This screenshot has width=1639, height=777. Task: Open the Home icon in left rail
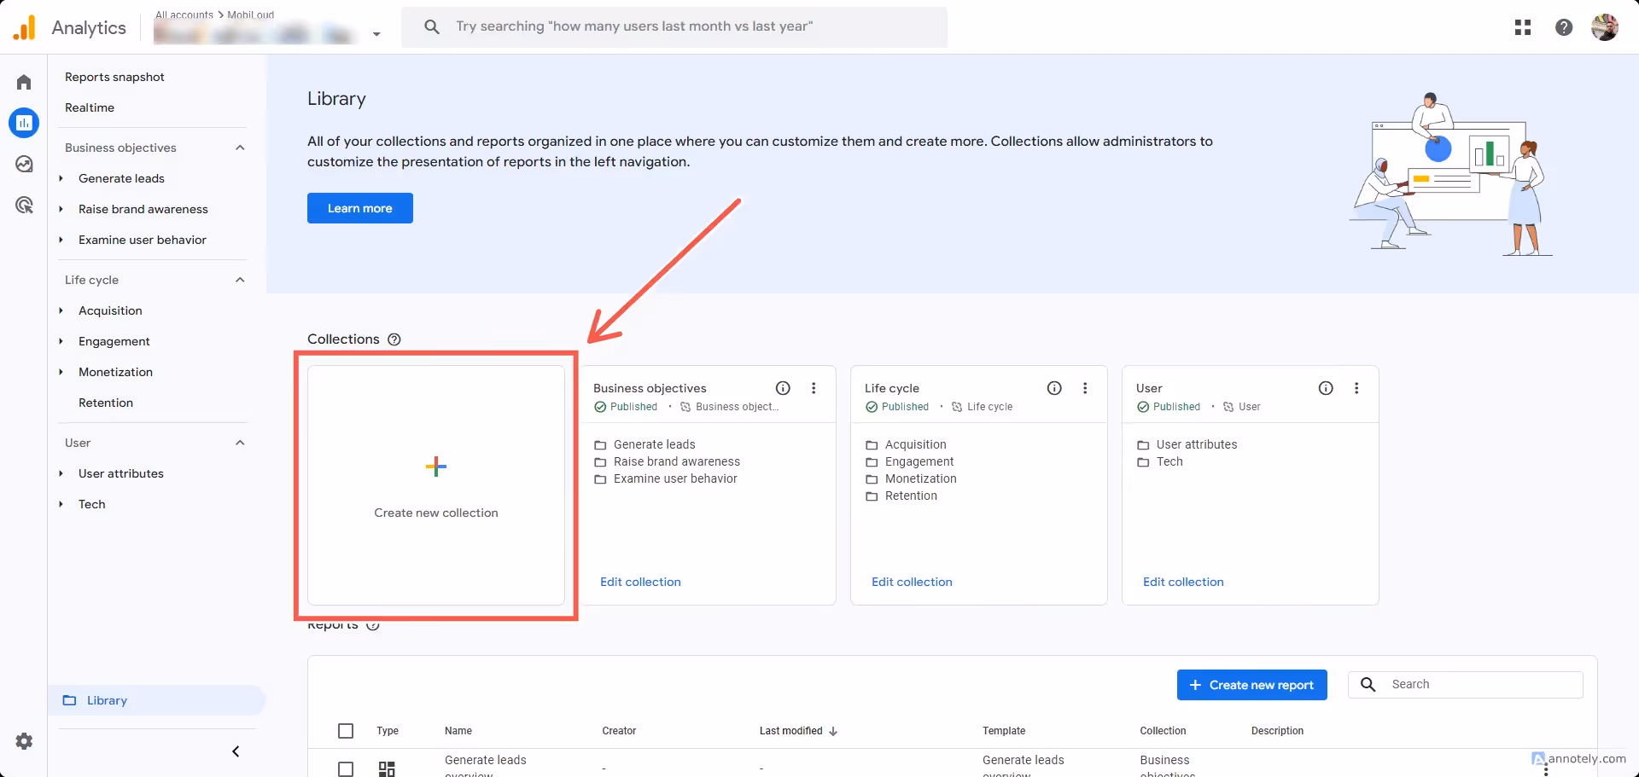[x=24, y=82]
